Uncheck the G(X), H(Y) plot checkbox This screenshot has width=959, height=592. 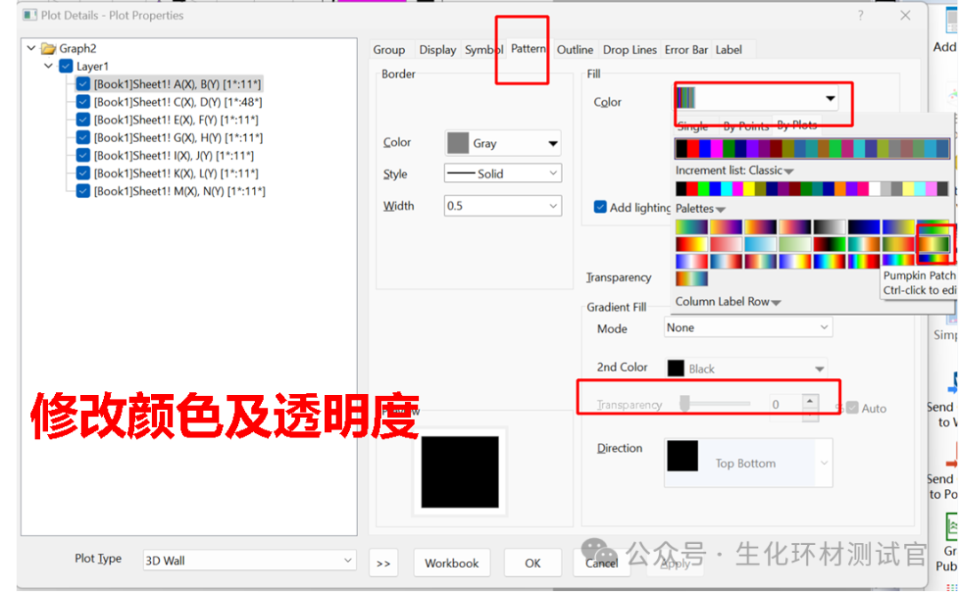[x=83, y=137]
